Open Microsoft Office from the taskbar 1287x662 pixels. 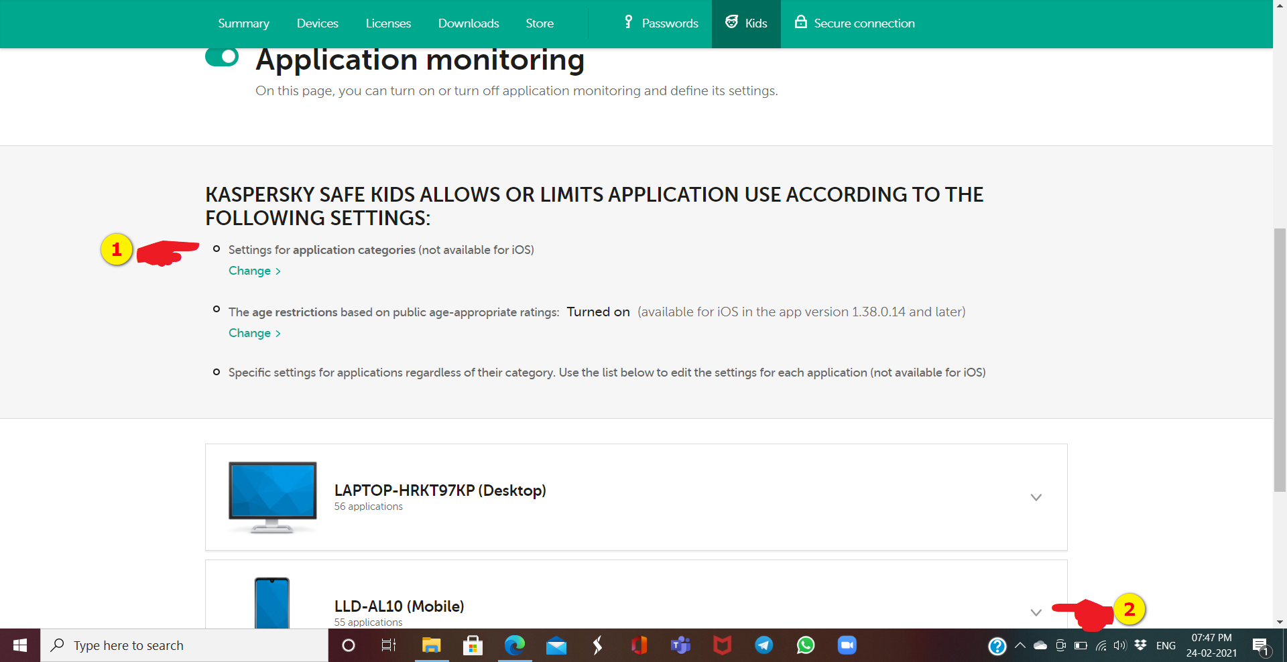pos(639,645)
